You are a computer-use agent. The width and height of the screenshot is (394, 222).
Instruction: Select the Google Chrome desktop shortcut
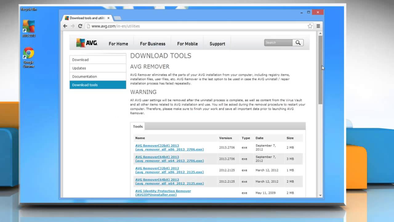(x=29, y=58)
